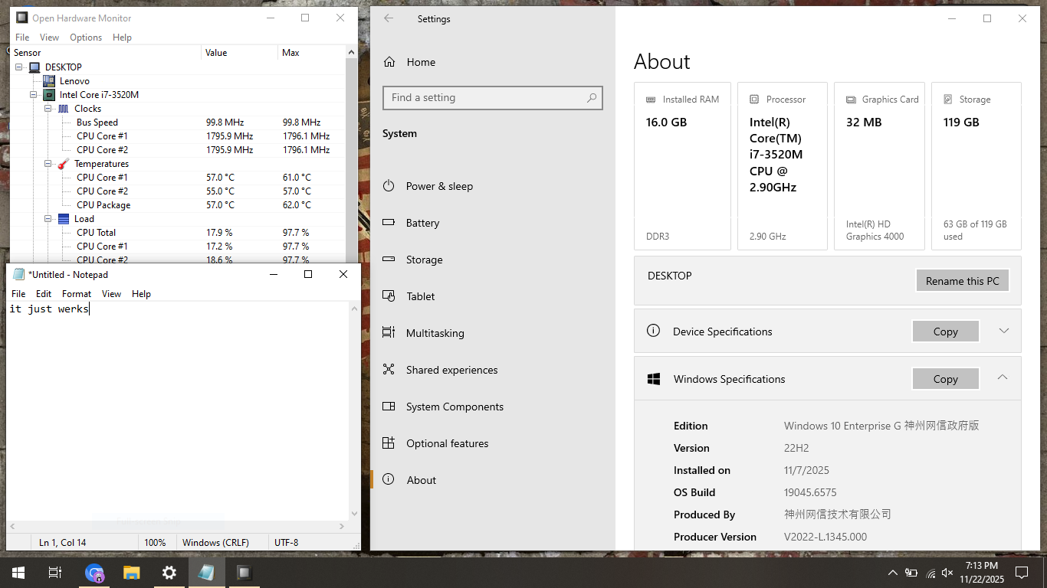The image size is (1047, 588).
Task: Open the notification center icon
Action: (x=1021, y=573)
